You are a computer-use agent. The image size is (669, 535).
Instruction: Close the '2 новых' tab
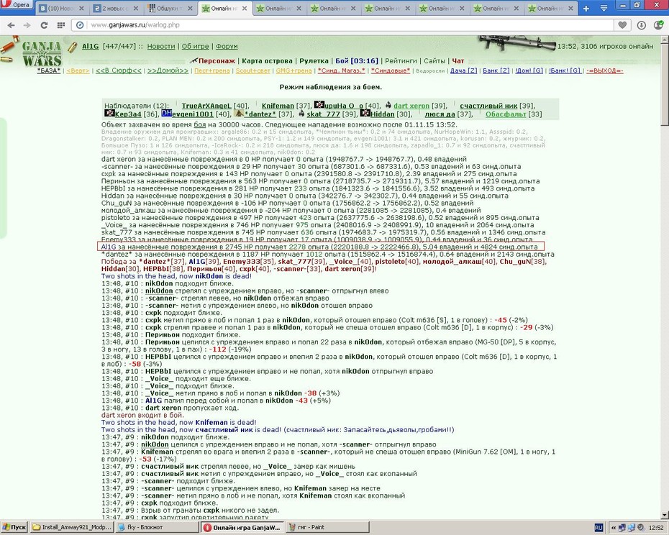(x=136, y=8)
